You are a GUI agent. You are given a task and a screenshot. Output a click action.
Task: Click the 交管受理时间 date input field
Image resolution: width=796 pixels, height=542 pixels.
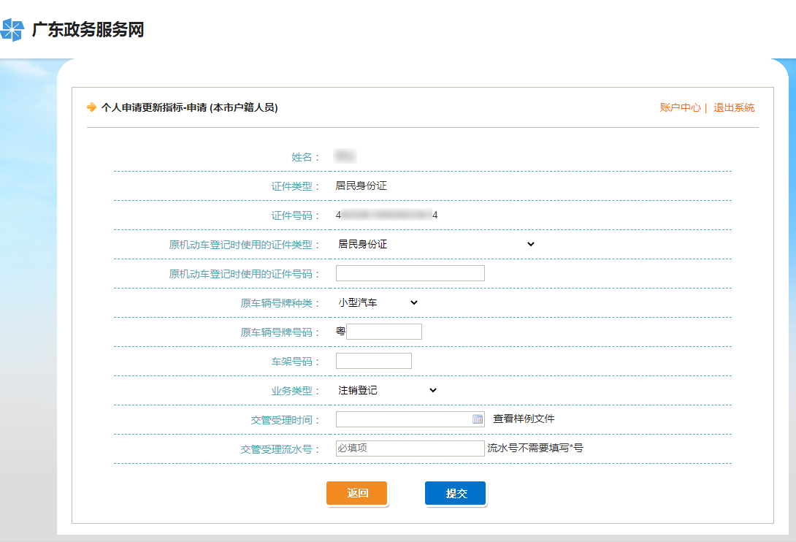(410, 419)
